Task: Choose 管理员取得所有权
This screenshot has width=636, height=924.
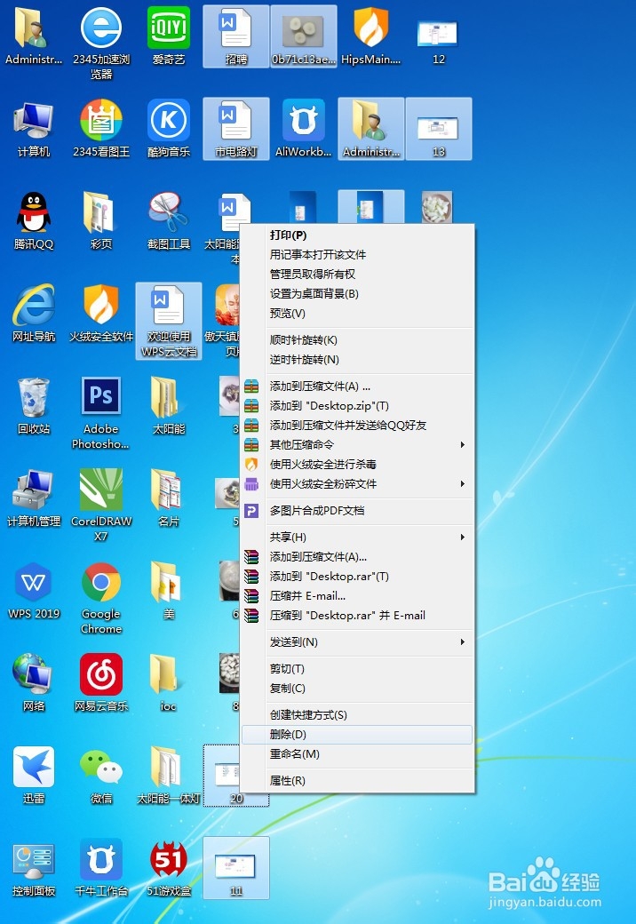Action: coord(357,274)
